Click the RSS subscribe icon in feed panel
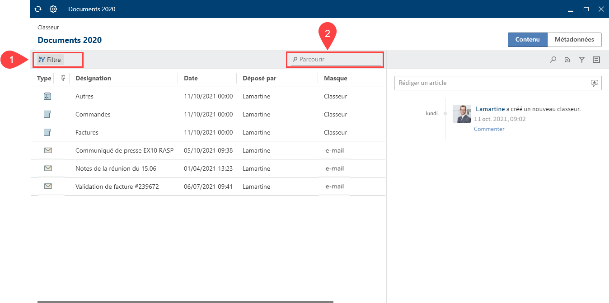Viewport: 609px width, 303px height. point(567,60)
